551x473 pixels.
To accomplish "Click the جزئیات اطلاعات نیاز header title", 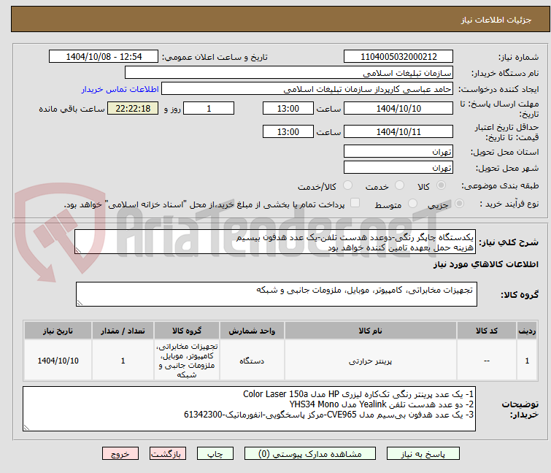I will click(496, 20).
